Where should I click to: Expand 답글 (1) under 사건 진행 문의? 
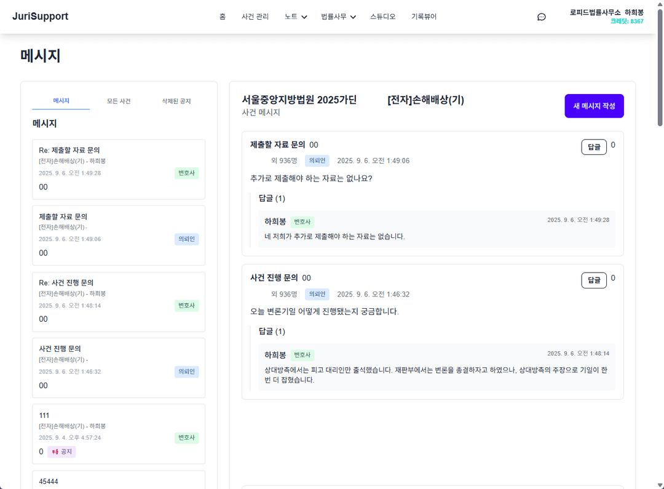[x=271, y=331]
